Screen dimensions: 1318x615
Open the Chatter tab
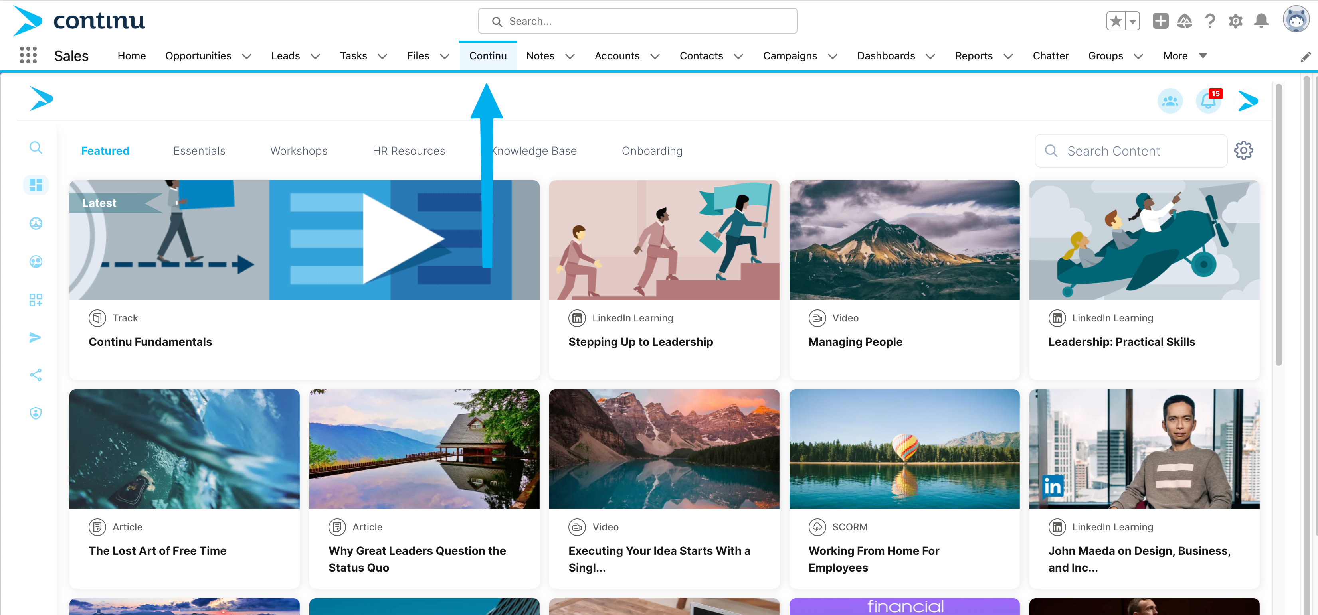[1051, 56]
